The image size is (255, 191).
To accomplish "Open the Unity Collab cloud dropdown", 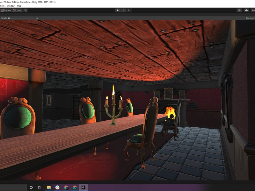I will pos(246,10).
